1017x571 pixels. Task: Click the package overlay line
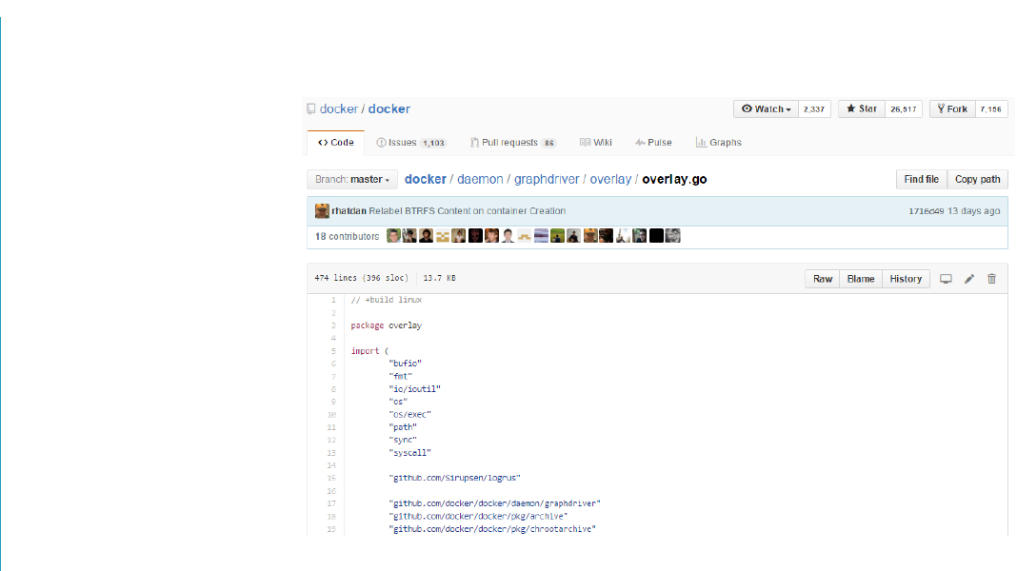(387, 325)
